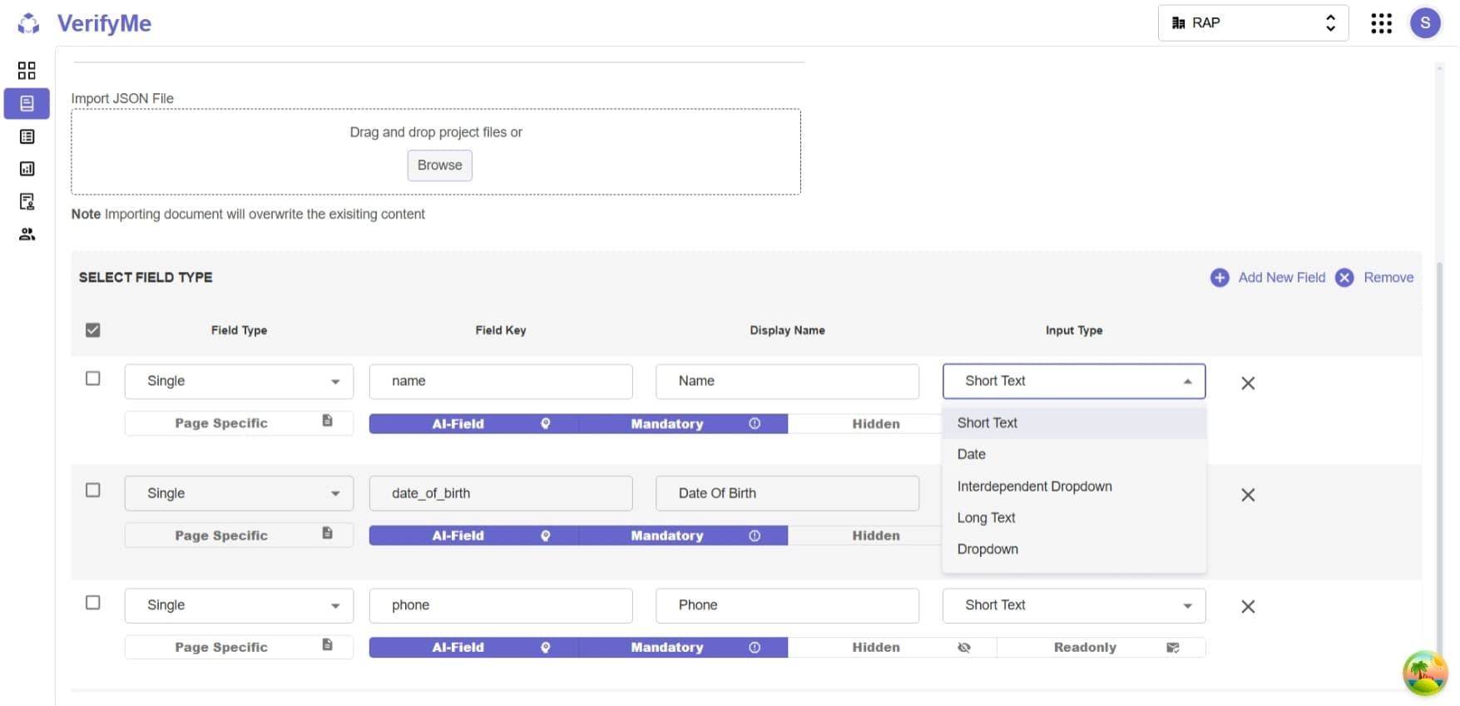
Task: Click the floating palm tree widget icon
Action: pyautogui.click(x=1425, y=673)
